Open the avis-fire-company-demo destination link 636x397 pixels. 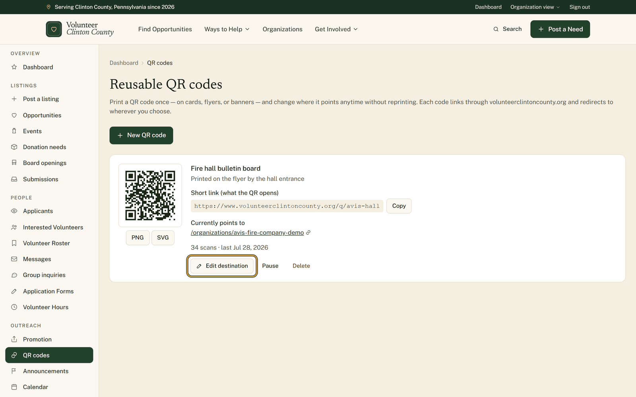tap(247, 233)
